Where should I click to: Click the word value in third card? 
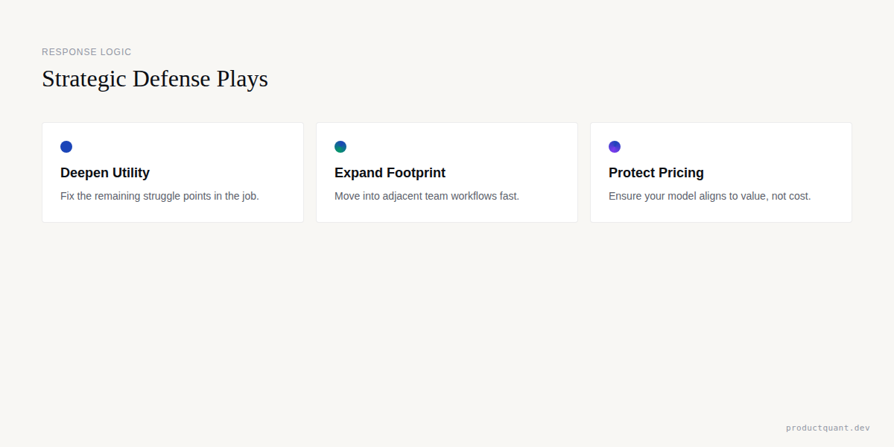[758, 196]
